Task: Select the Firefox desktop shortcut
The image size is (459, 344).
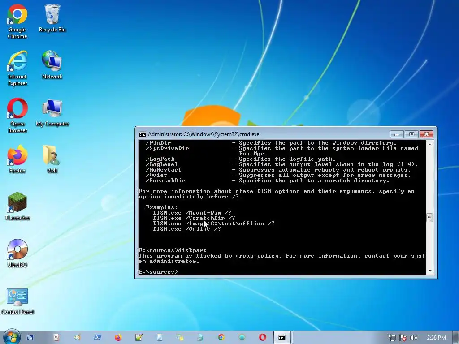Action: (17, 159)
